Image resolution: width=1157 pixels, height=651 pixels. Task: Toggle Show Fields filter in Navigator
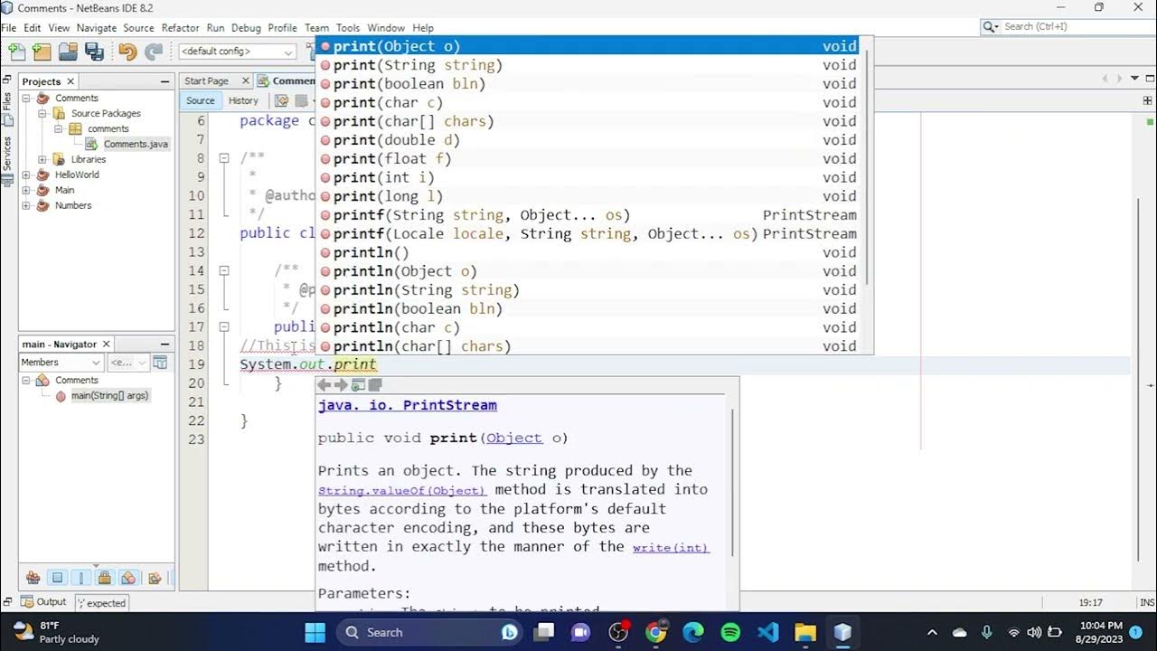[57, 578]
